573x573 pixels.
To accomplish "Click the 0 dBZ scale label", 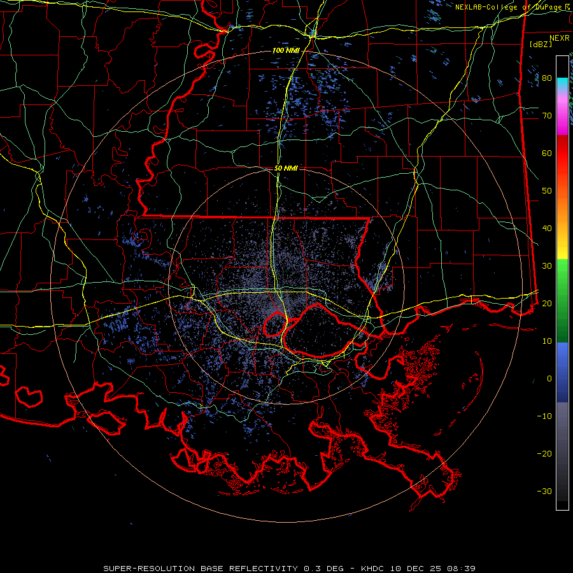I will click(x=549, y=379).
